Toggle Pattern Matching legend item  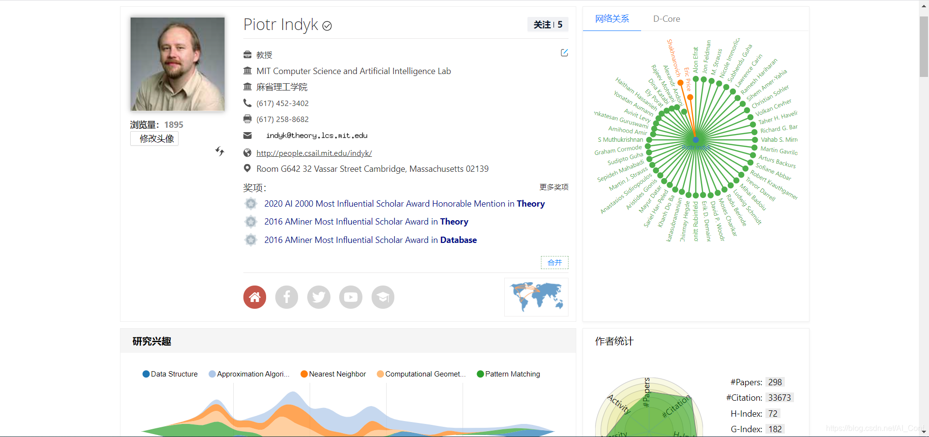[509, 374]
